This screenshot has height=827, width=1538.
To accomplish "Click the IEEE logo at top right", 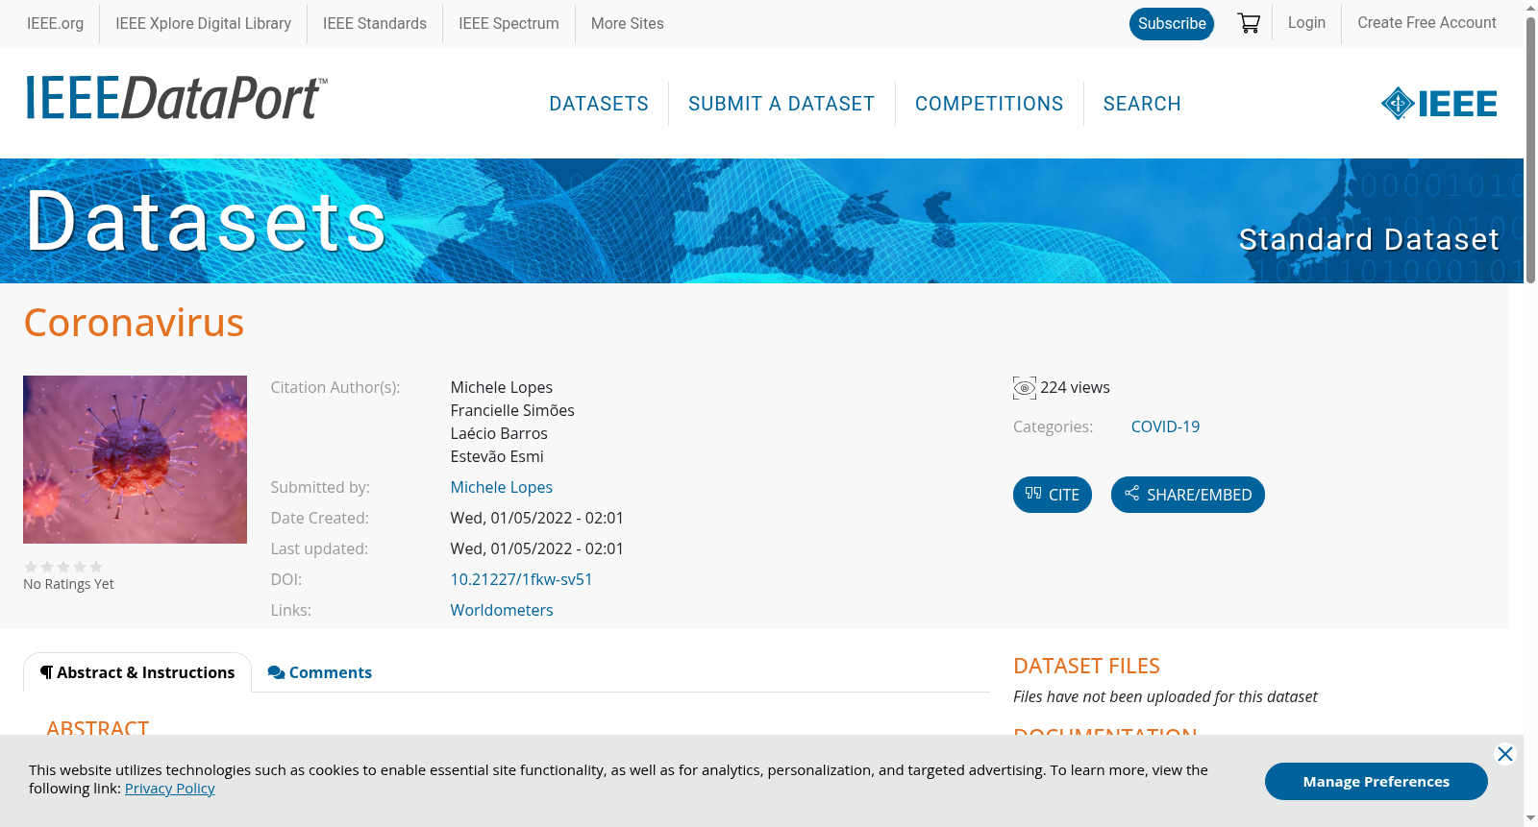I will (x=1438, y=103).
